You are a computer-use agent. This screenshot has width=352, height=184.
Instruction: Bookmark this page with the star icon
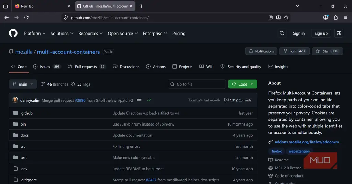pos(286,18)
